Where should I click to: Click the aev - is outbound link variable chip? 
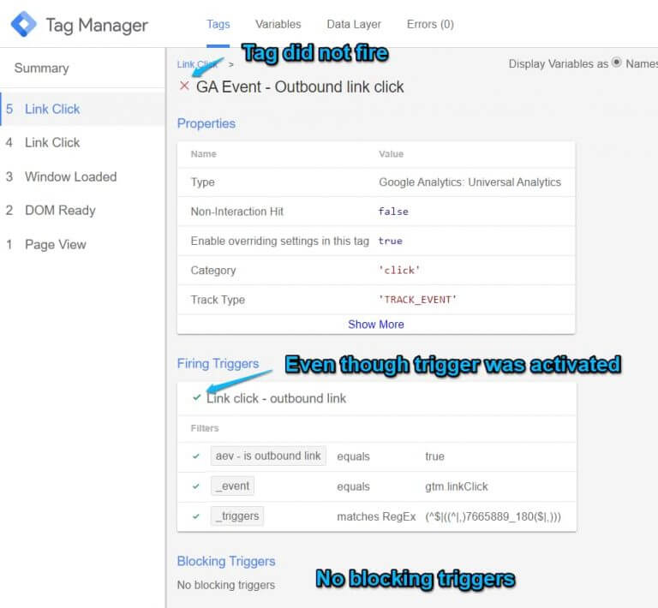(x=268, y=456)
